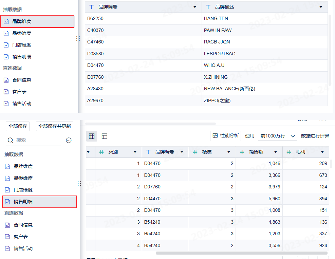
Task: Open 销售活动 in the lower data list
Action: (x=23, y=248)
